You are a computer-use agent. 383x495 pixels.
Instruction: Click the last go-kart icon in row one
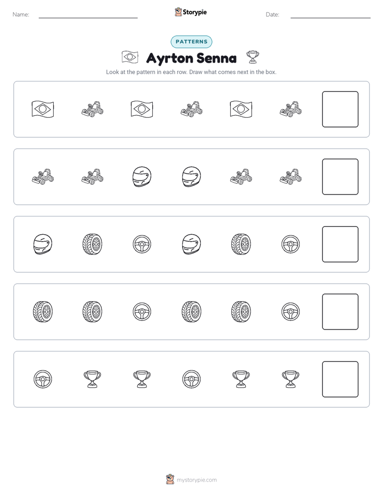tap(291, 109)
